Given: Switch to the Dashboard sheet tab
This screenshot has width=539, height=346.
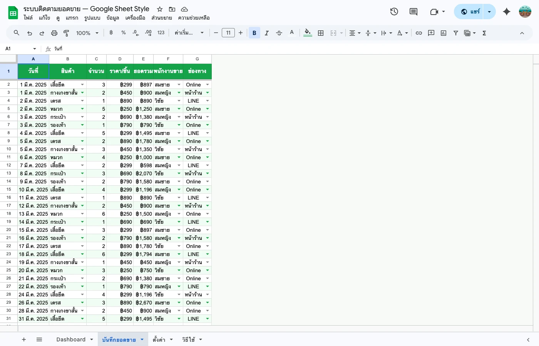Looking at the screenshot, I should click(71, 339).
